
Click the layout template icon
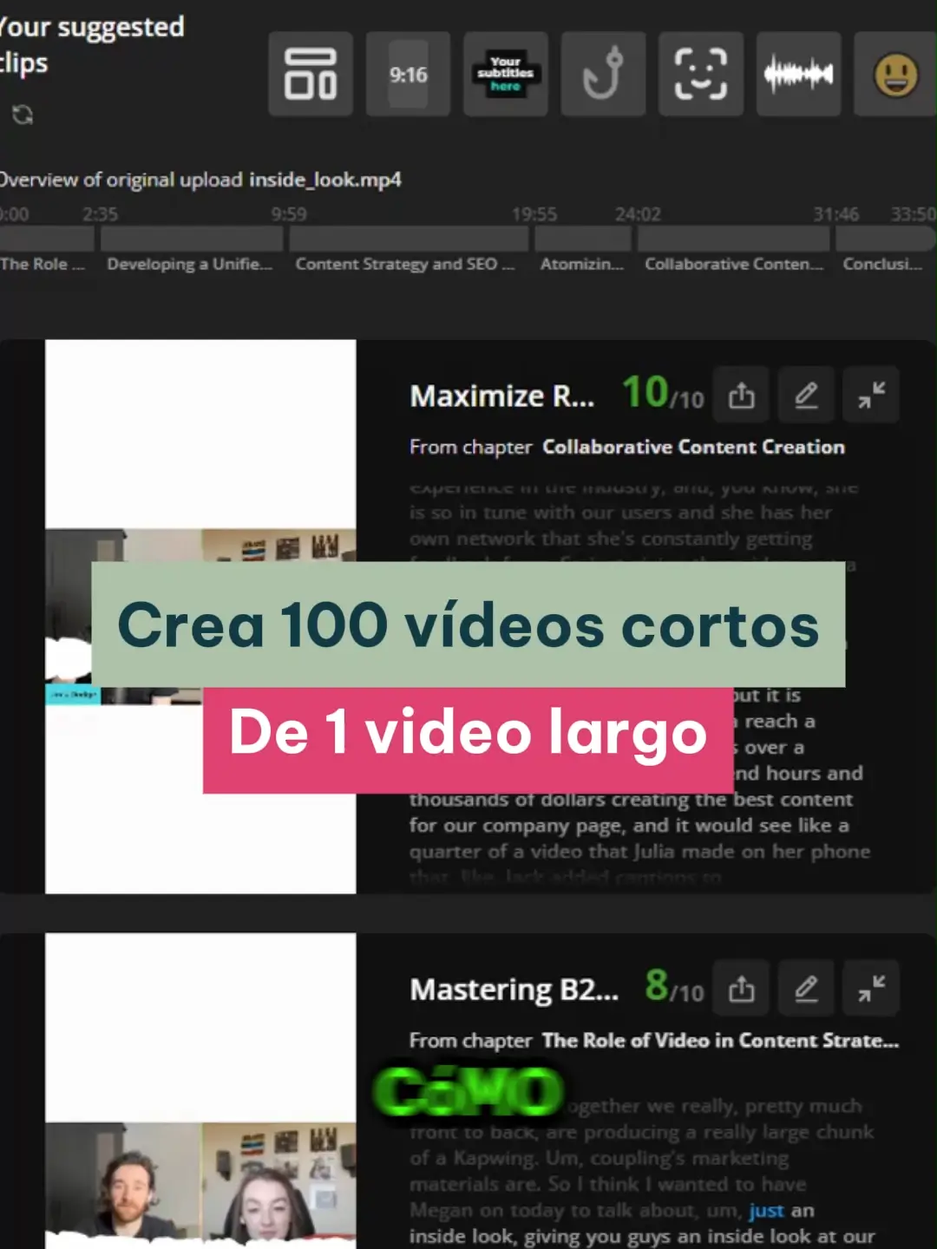coord(311,75)
